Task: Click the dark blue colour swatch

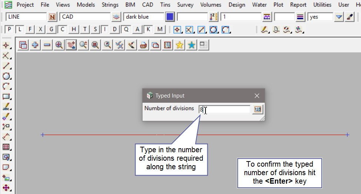Action: click(170, 17)
